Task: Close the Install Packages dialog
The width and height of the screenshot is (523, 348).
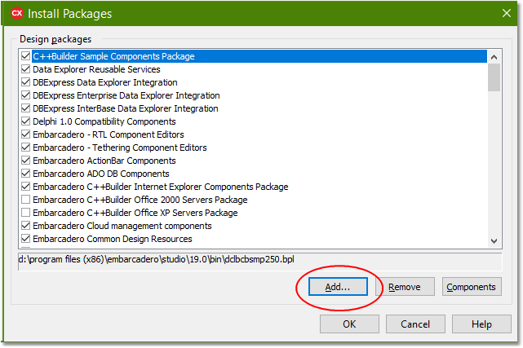Action: [501, 14]
